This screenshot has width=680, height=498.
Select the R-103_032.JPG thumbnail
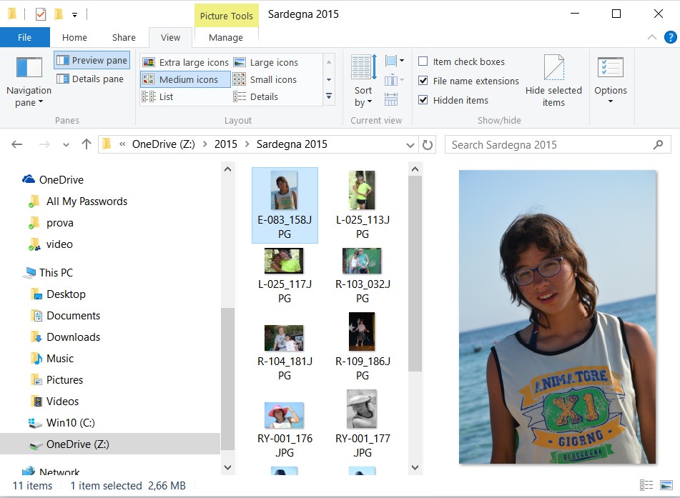tap(362, 262)
